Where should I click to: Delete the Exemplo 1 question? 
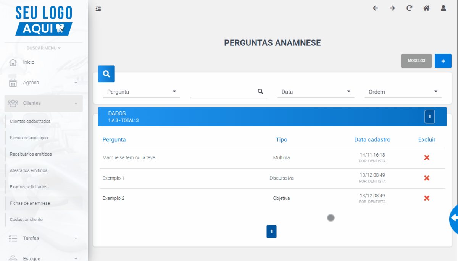click(427, 178)
